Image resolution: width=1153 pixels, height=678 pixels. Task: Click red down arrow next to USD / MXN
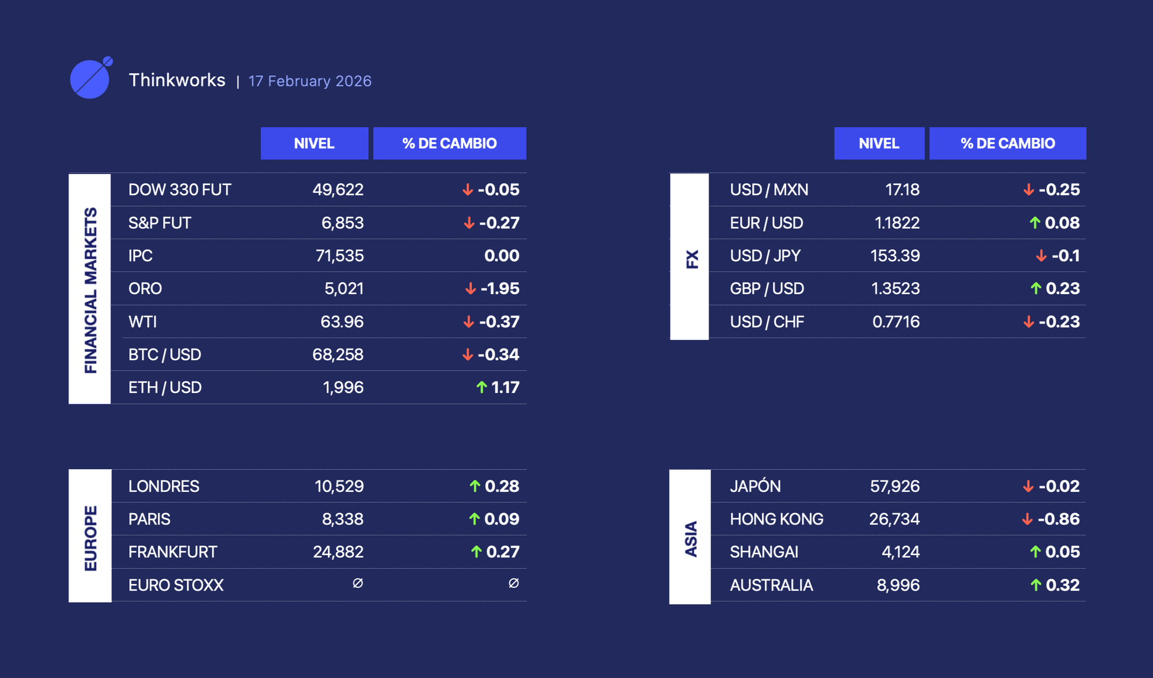pyautogui.click(x=1028, y=190)
